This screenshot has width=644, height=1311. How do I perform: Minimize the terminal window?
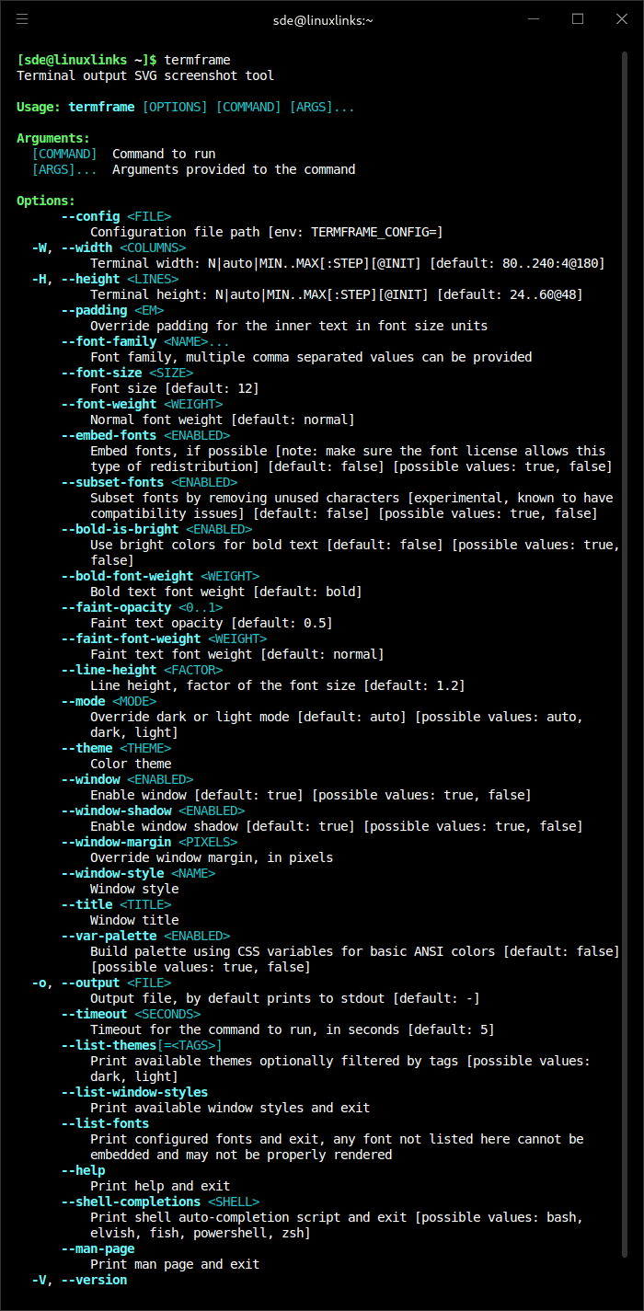pyautogui.click(x=535, y=18)
